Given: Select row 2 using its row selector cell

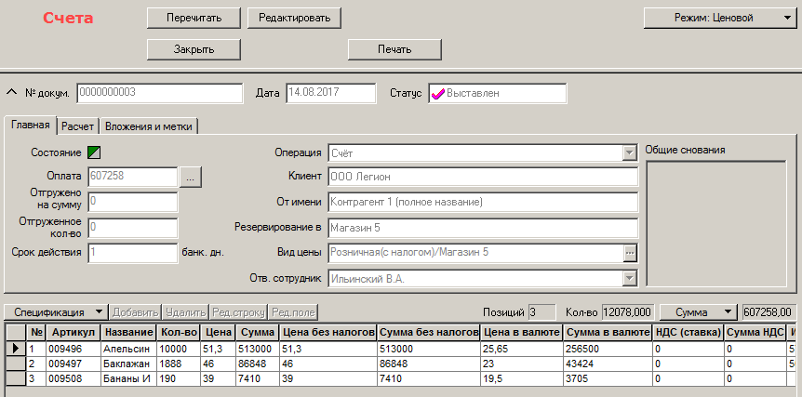Looking at the screenshot, I should tap(15, 364).
